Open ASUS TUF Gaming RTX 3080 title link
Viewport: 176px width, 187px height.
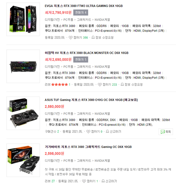pos(91,100)
